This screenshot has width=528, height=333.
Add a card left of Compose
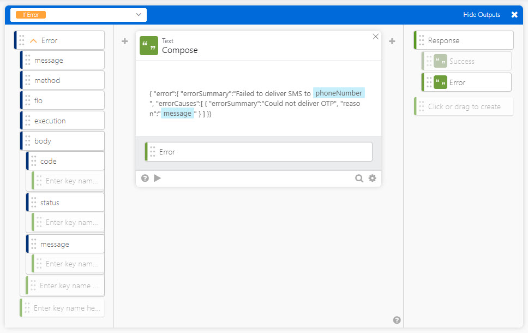pos(124,41)
